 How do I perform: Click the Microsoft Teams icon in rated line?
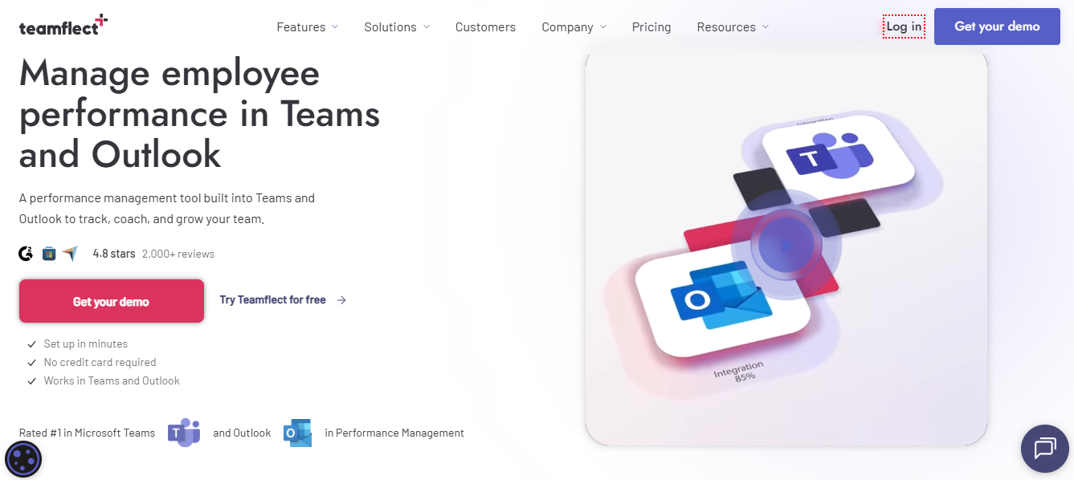click(x=184, y=433)
